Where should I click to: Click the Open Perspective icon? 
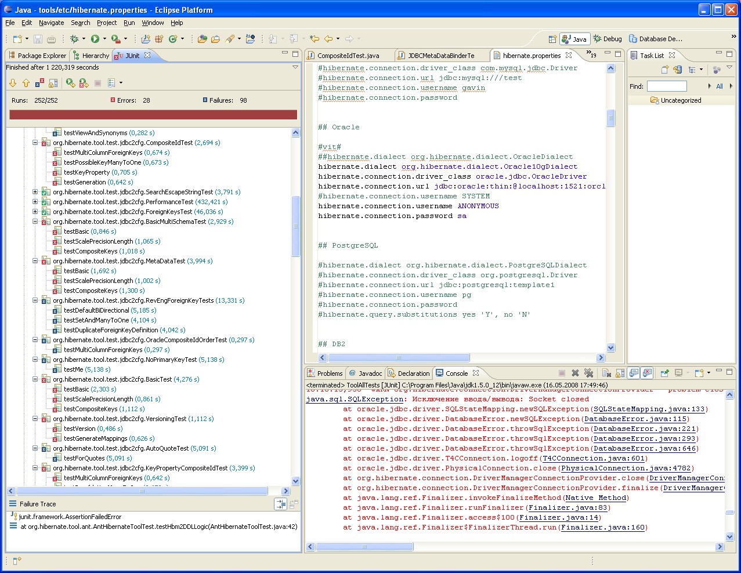[x=552, y=39]
